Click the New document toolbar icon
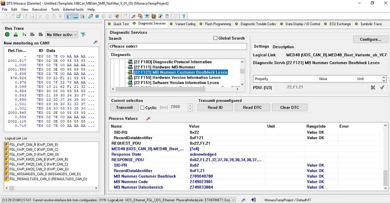The width and height of the screenshot is (390, 203). [6, 16]
